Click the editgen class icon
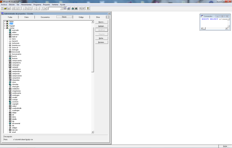 tap(10, 128)
